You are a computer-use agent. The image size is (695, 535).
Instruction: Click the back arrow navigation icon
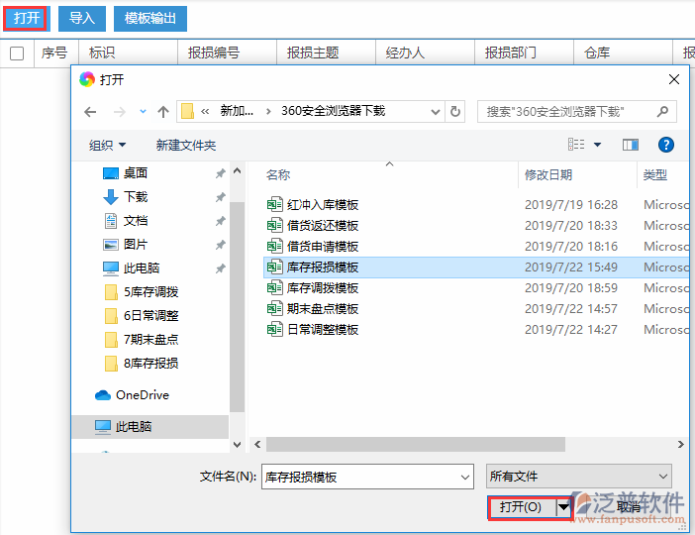90,112
